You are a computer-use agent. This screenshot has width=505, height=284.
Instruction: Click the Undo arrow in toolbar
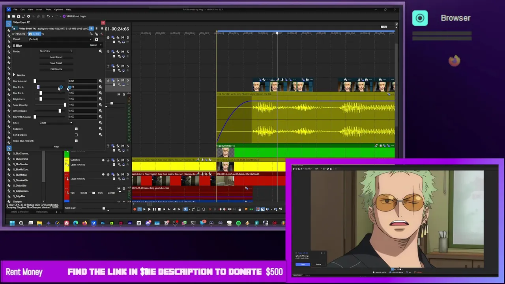(48, 16)
